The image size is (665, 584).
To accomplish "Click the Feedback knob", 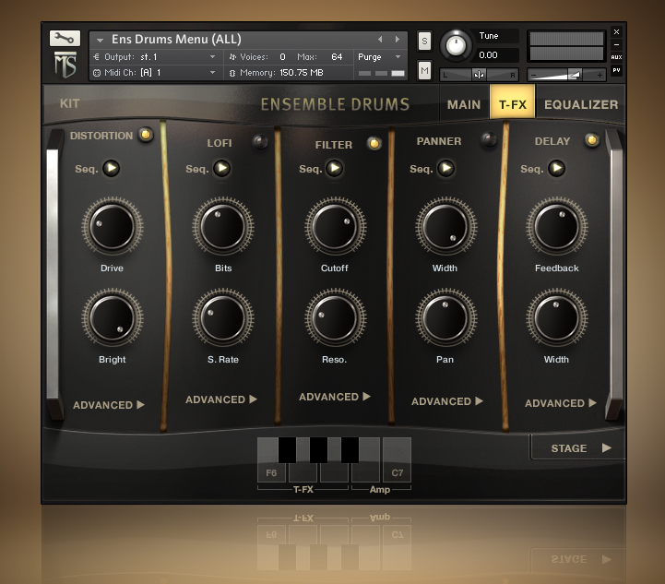I will click(x=557, y=227).
